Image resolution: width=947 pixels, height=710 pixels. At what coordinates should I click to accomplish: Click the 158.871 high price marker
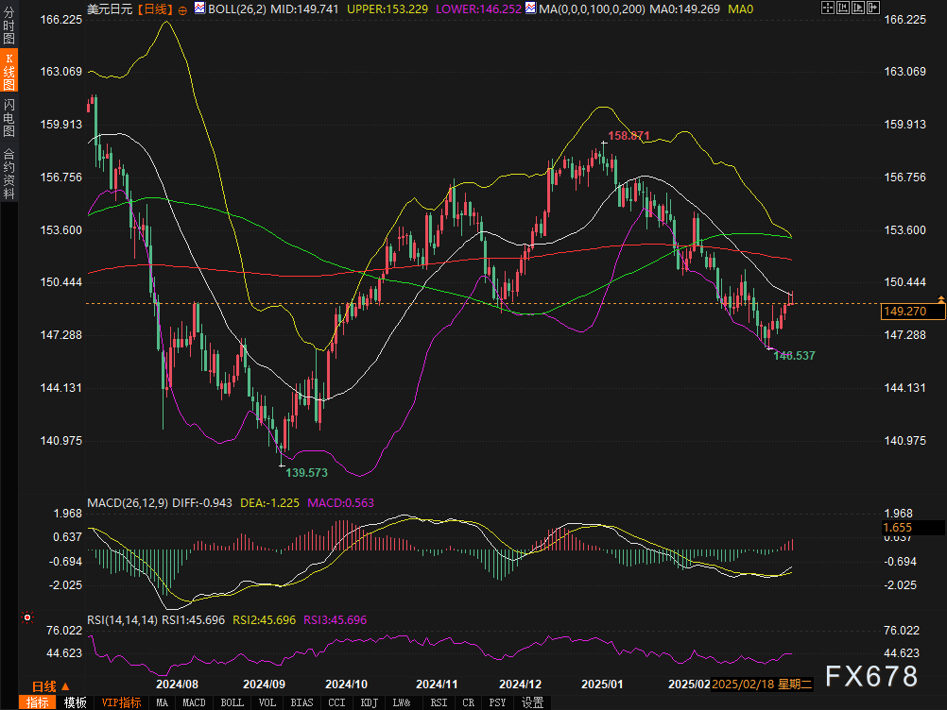click(x=628, y=136)
